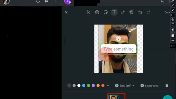This screenshot has height=99, width=176.
Task: Pick the dark gray color swatch
Action: point(69,86)
